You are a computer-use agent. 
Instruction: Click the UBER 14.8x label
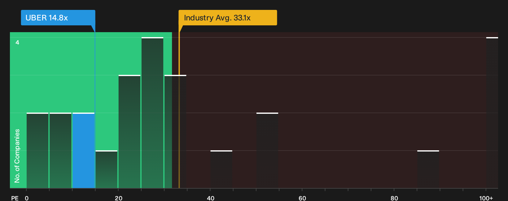click(58, 18)
